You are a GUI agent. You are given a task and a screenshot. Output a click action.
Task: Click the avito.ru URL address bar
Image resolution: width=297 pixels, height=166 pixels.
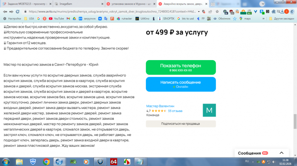[112, 12]
